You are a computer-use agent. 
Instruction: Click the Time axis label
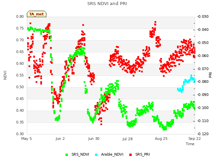coord(190,144)
